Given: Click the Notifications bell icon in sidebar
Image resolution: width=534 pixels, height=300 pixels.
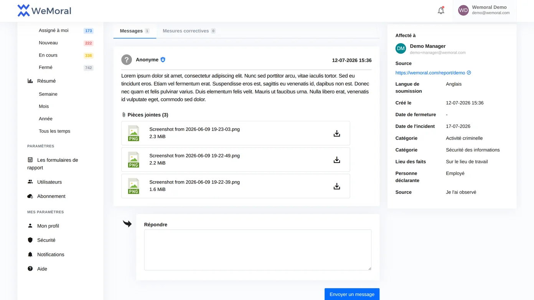Looking at the screenshot, I should coord(30,254).
